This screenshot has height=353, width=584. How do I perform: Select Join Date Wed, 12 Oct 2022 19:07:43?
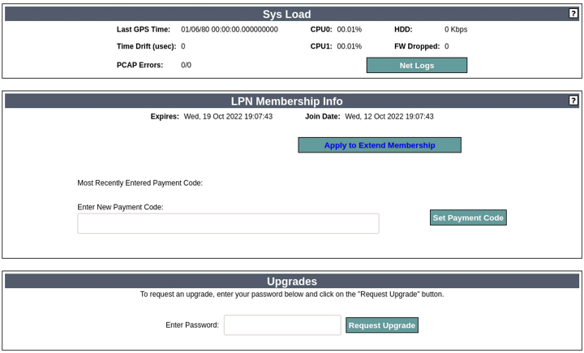[389, 116]
